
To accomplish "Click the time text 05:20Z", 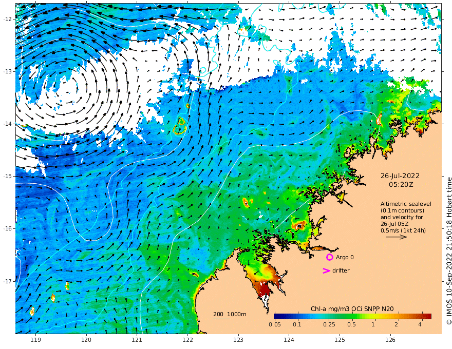I will point(401,185).
